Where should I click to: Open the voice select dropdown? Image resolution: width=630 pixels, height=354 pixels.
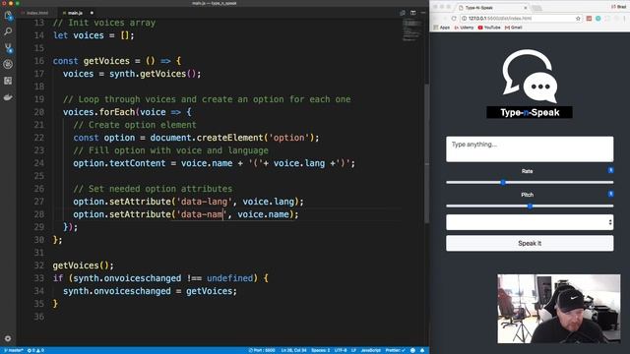point(530,222)
